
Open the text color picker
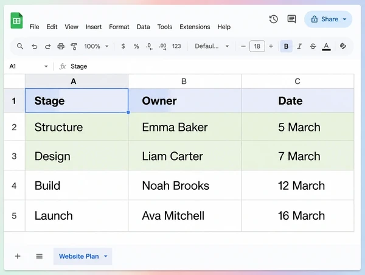pyautogui.click(x=326, y=46)
